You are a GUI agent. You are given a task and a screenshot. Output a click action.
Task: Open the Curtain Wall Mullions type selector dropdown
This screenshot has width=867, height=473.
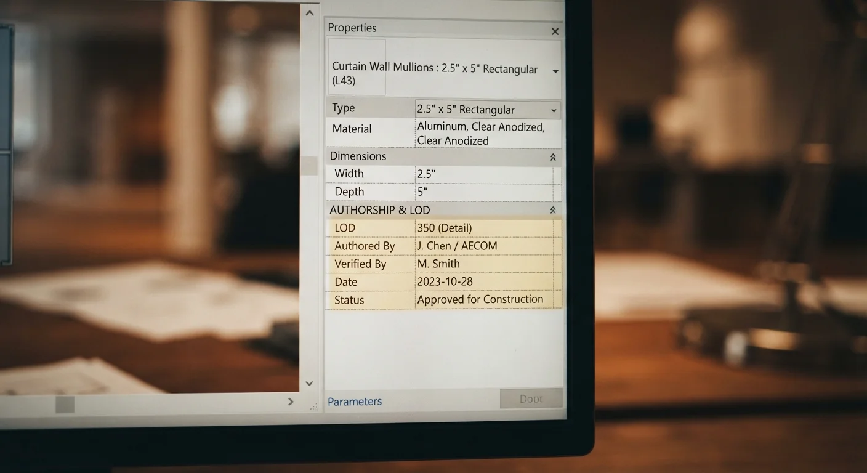coord(555,71)
